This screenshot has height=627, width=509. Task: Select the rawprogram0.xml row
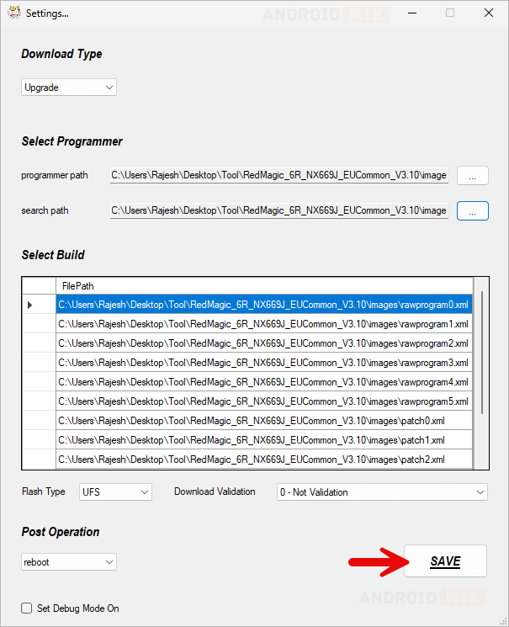click(x=263, y=305)
